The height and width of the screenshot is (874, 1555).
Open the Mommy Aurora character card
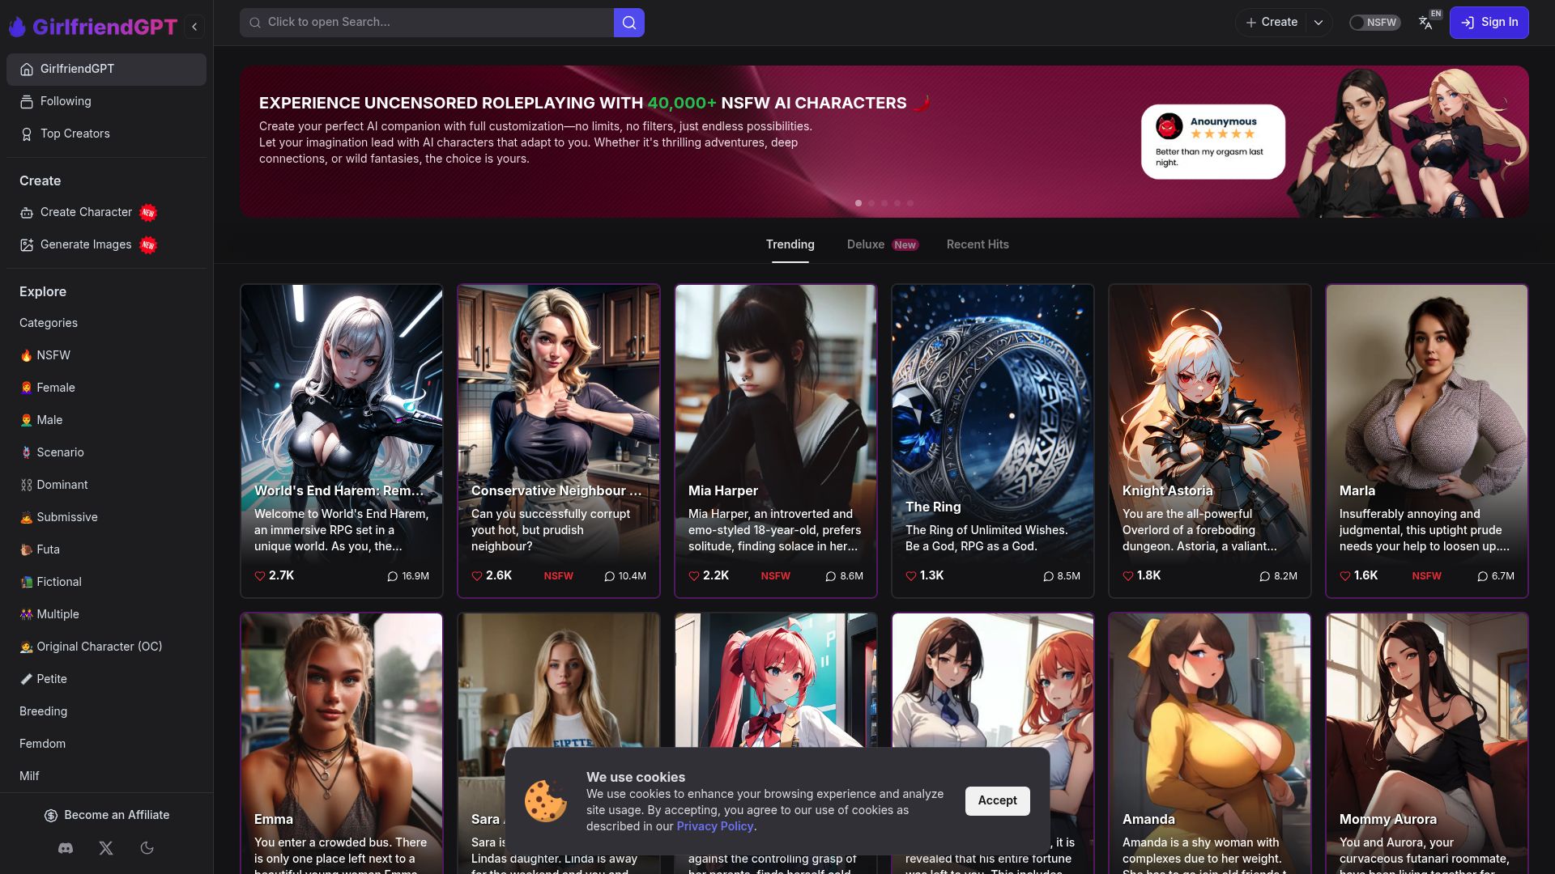point(1427,743)
